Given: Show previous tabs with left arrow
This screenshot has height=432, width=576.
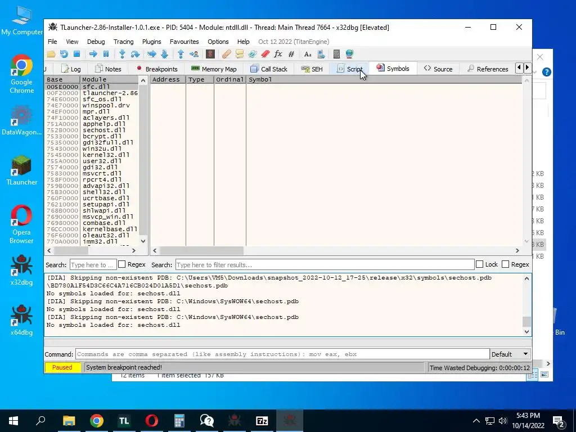Looking at the screenshot, I should tap(519, 67).
